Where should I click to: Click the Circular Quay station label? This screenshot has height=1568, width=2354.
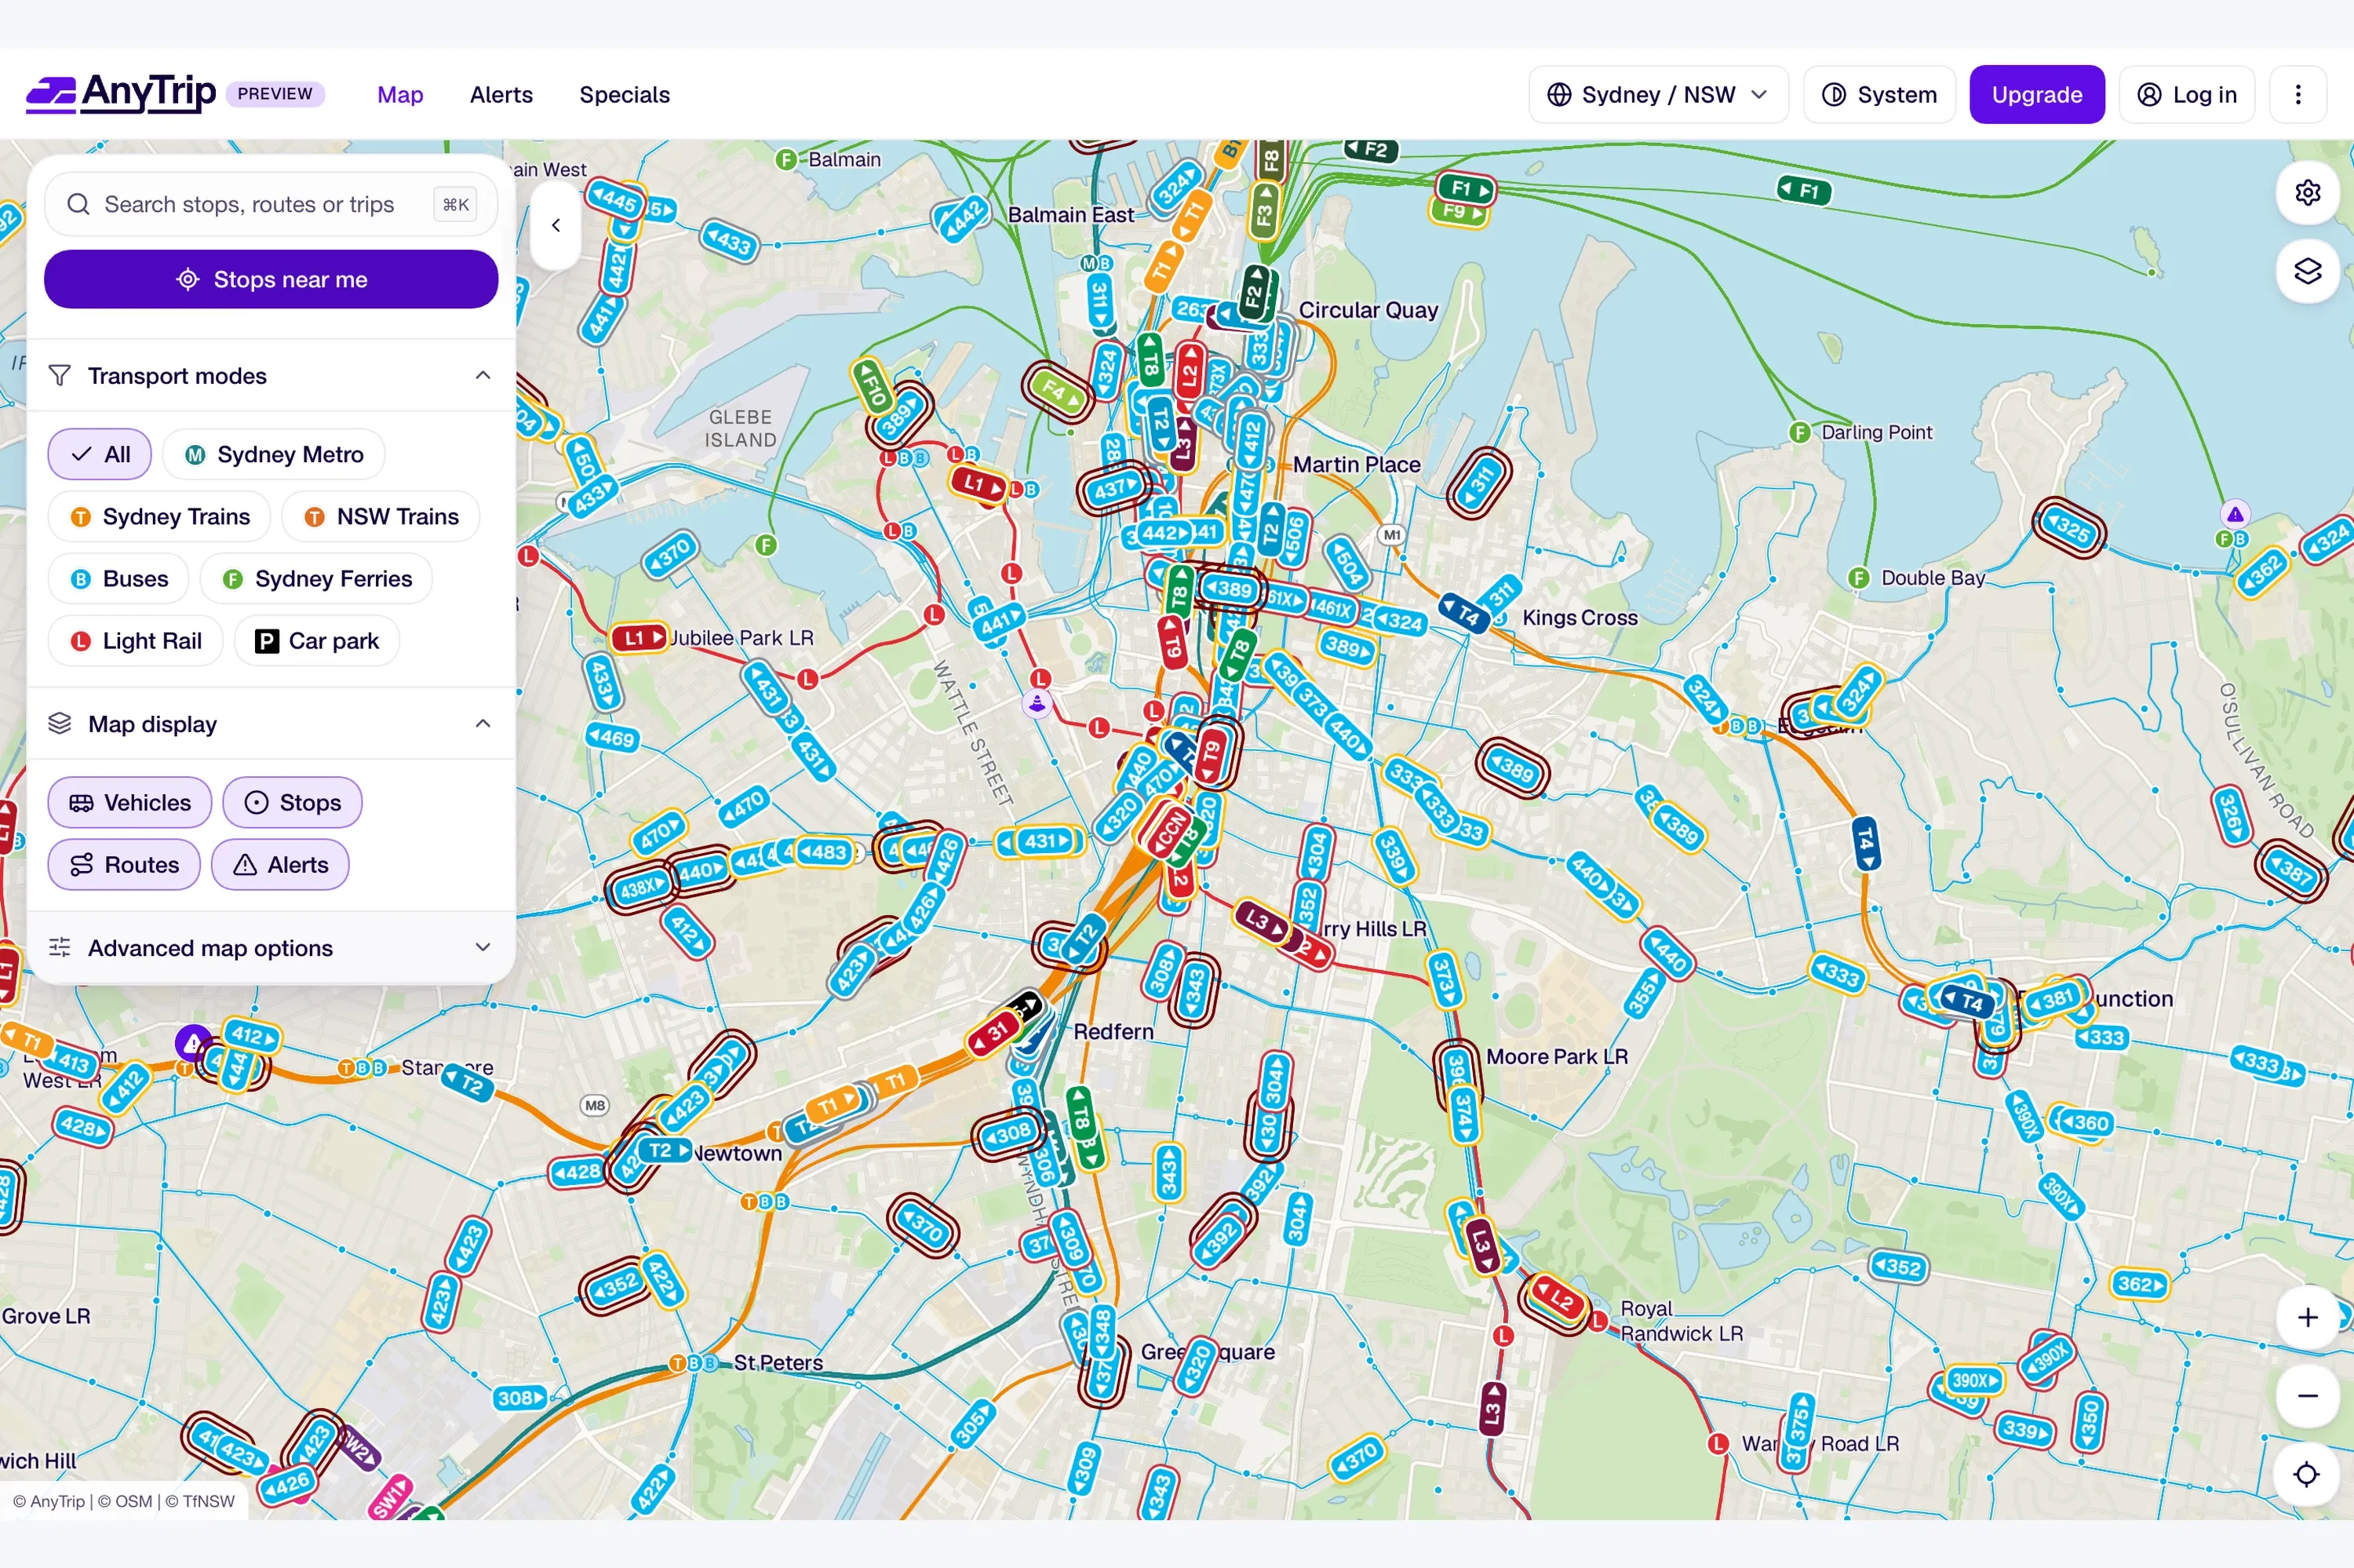point(1368,310)
